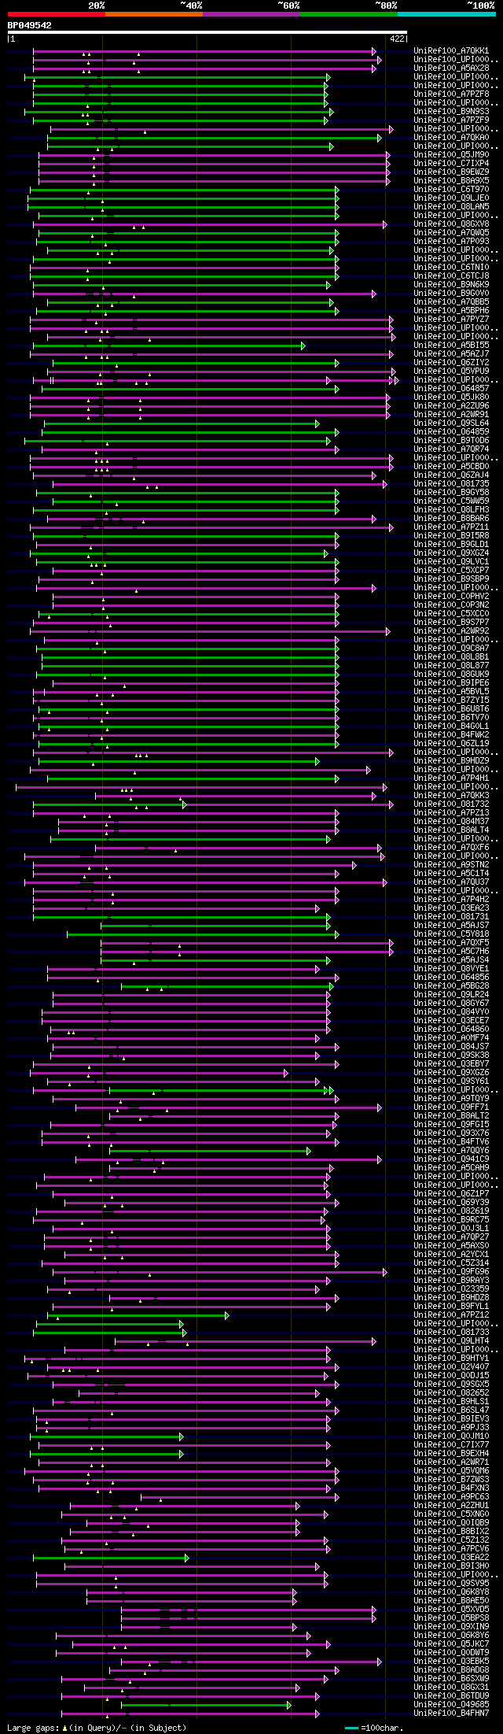Select the UniRef100_C6TNI0 label
Screen dimensions: 503x1734
tap(451, 268)
